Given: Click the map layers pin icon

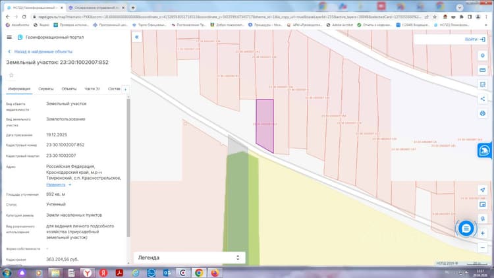Looking at the screenshot, I should [x=482, y=55].
